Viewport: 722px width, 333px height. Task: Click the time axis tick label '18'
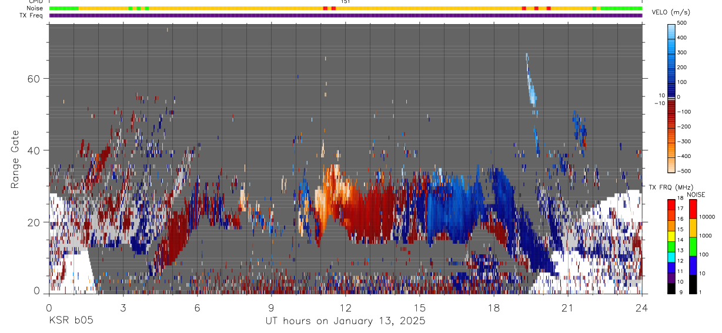tap(494, 308)
